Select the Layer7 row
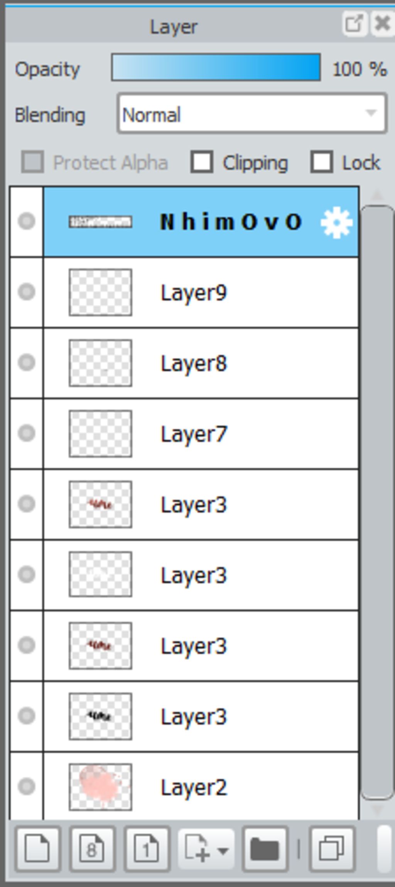The width and height of the screenshot is (395, 887). 201,434
